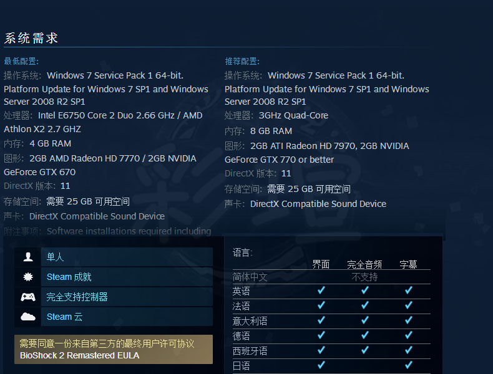The width and height of the screenshot is (493, 374).
Task: Click the 西班牙语 full audio checkmark
Action: click(364, 350)
